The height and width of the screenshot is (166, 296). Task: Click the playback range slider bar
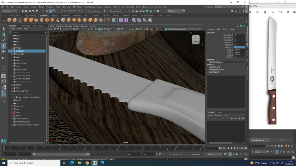point(61,154)
